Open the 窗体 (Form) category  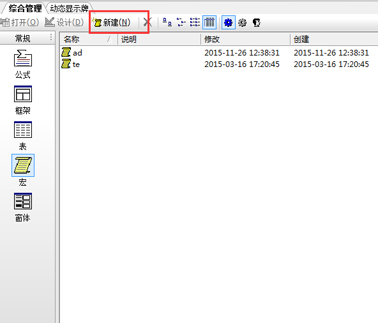pyautogui.click(x=22, y=207)
